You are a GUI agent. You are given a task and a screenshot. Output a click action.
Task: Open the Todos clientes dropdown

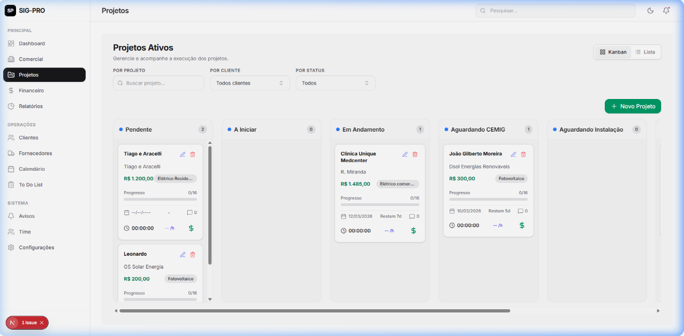249,83
